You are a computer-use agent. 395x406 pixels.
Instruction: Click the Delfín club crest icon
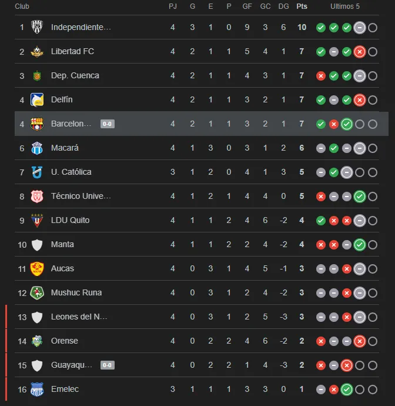[38, 99]
